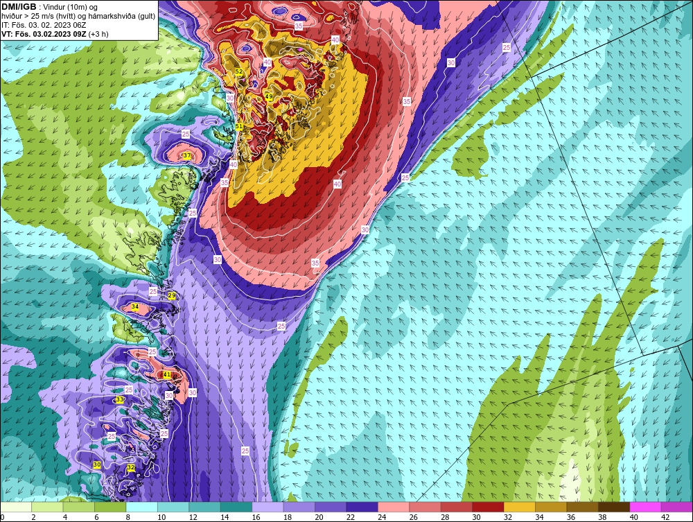Click the legend scale number 0

[x=2, y=517]
